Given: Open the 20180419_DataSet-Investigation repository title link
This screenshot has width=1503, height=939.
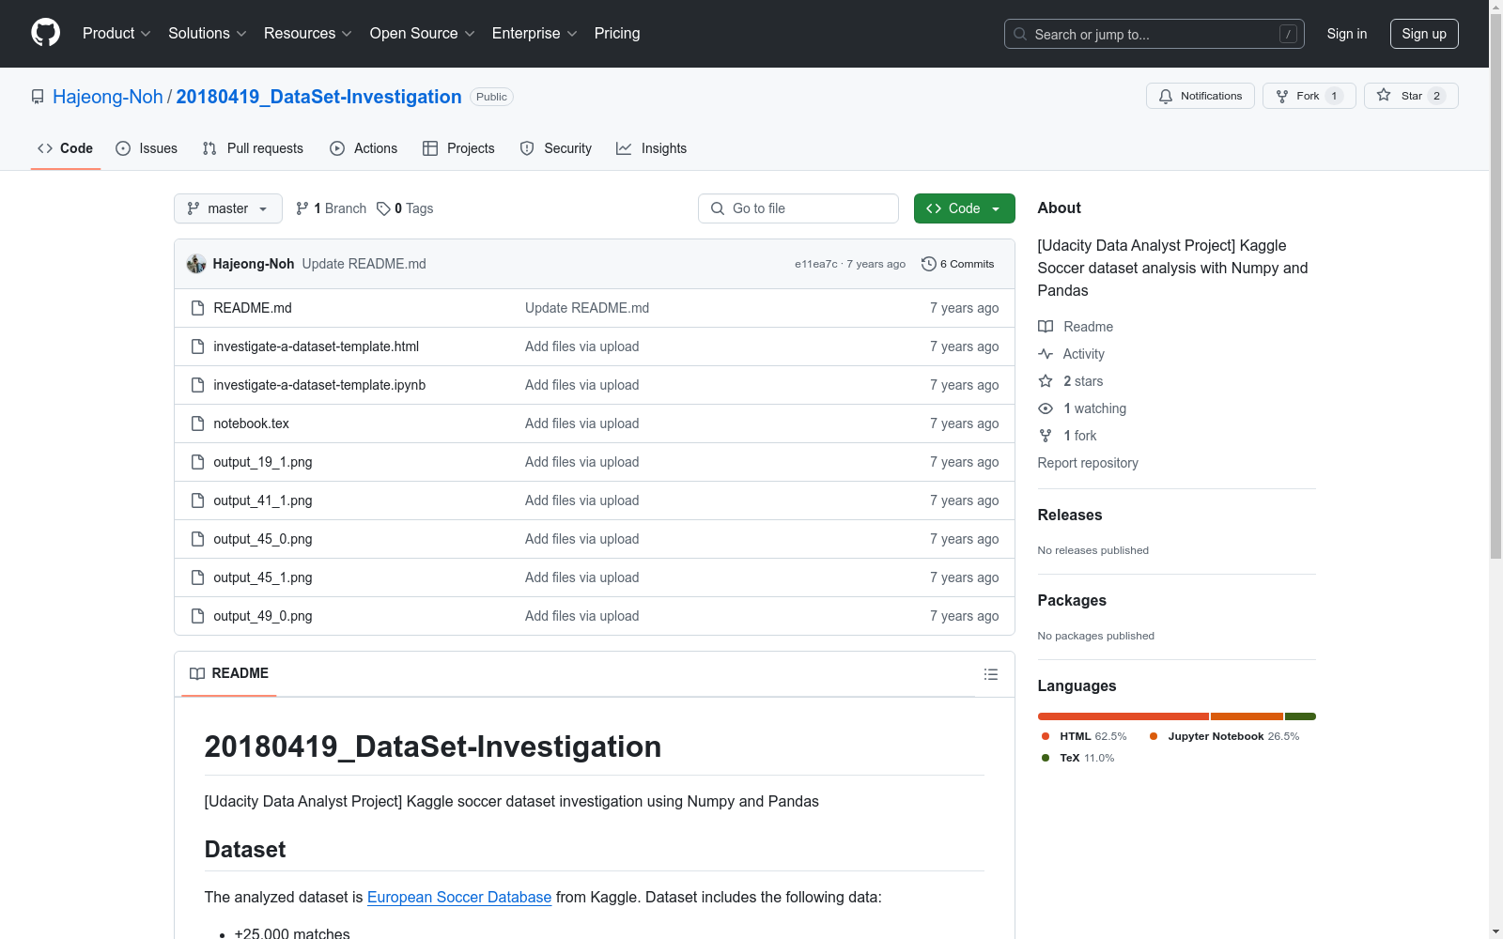Looking at the screenshot, I should coord(319,97).
